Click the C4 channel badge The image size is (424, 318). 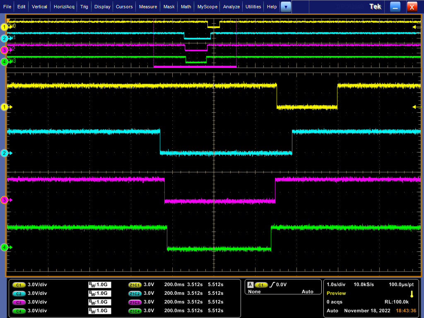(19, 311)
